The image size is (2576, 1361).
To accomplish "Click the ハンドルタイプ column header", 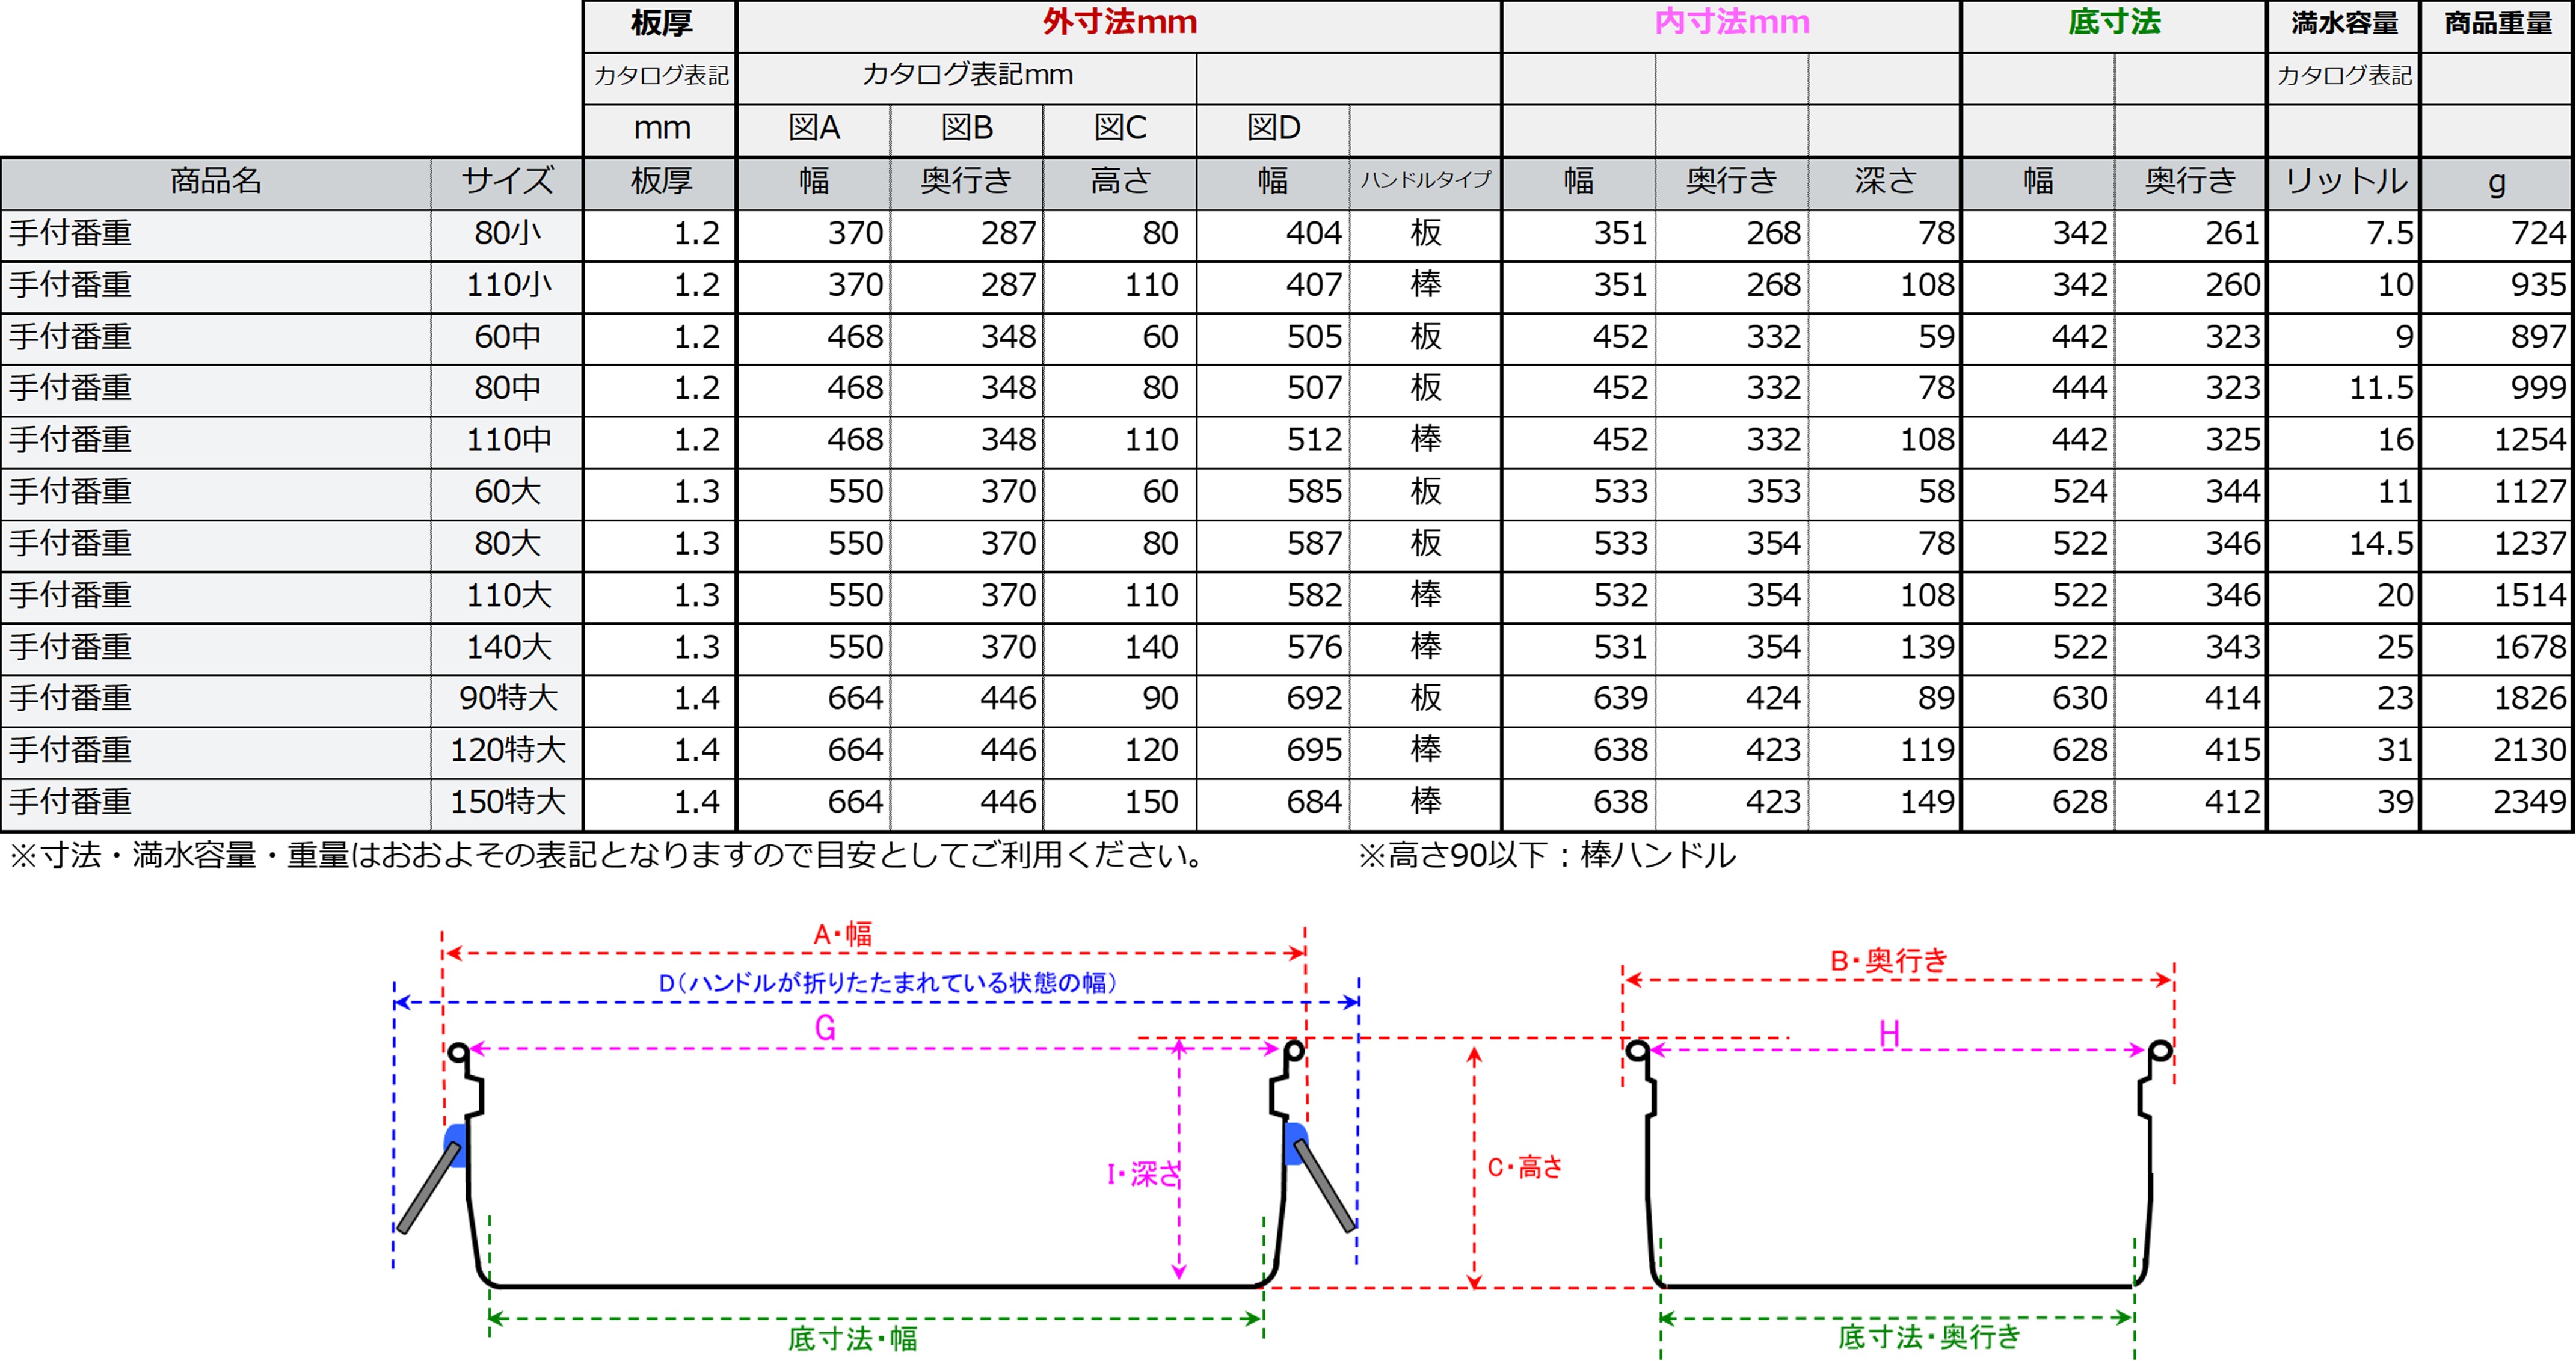I will [1425, 181].
